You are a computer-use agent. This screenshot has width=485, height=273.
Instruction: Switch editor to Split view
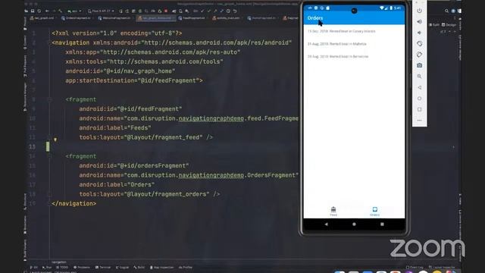pos(434,24)
